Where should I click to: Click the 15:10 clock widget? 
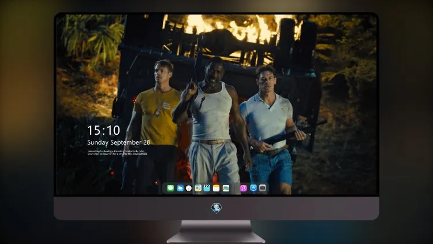(103, 130)
